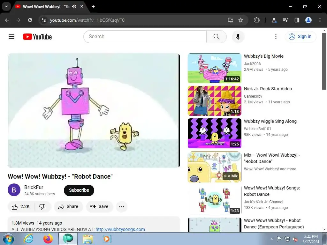This screenshot has width=327, height=245.
Task: Open Action Center flag in tray
Action: (279, 239)
